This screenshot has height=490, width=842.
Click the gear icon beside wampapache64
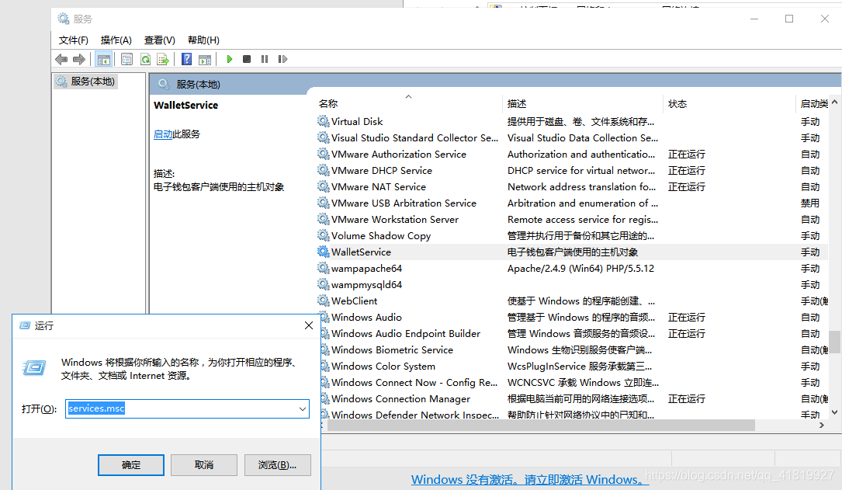324,268
